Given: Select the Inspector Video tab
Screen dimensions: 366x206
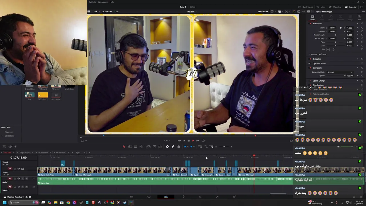Looking at the screenshot, I should [x=313, y=18].
